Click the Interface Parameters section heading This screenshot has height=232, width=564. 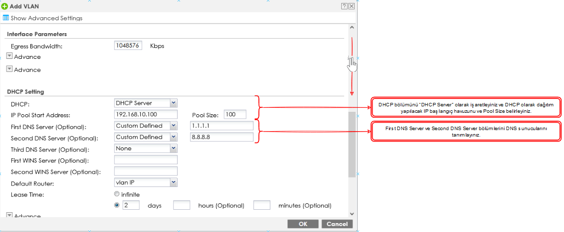[x=37, y=35]
